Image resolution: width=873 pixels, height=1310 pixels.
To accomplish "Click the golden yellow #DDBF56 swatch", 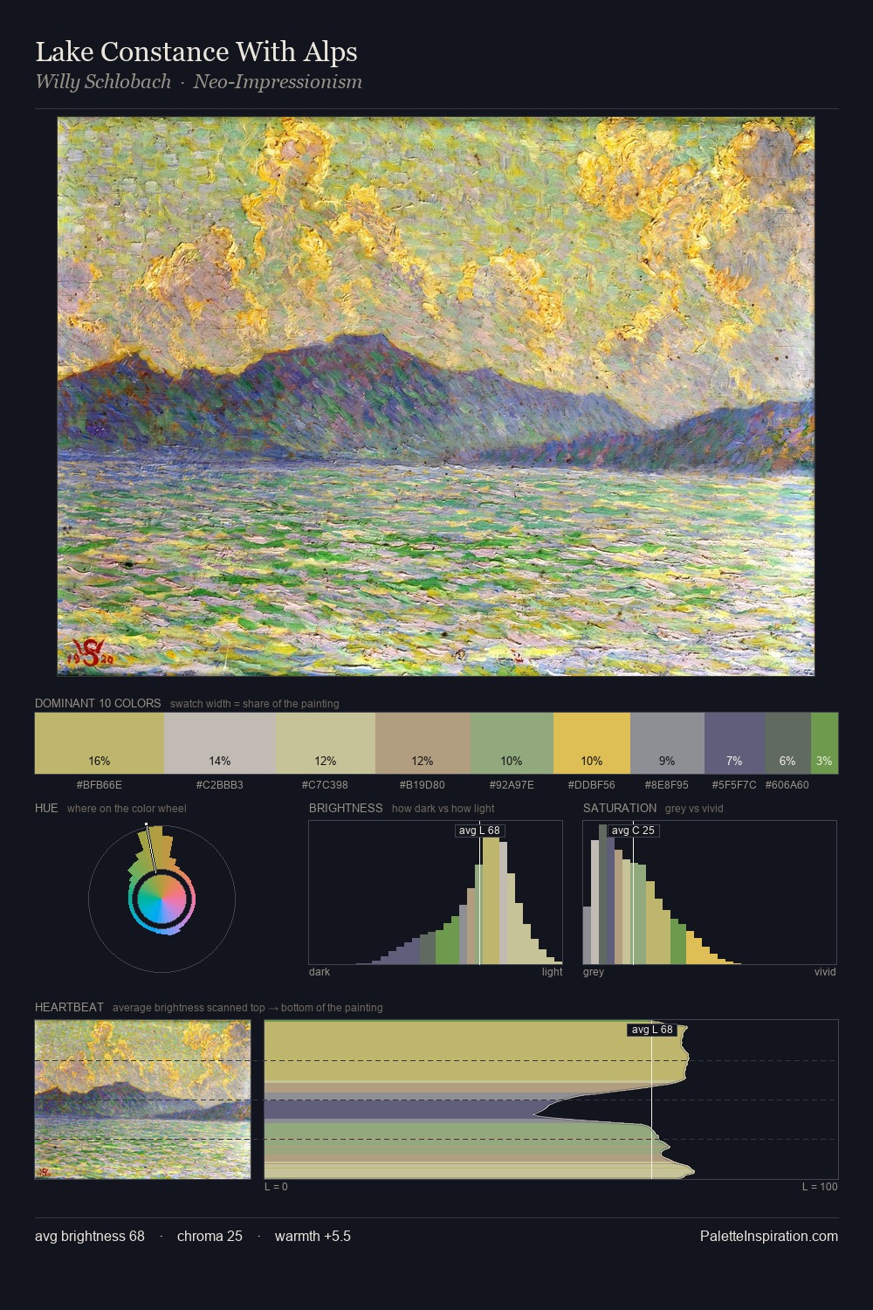I will [592, 743].
